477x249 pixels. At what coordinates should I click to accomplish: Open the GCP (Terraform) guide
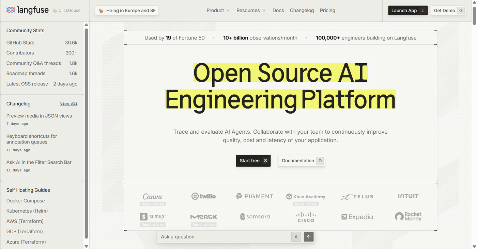[25, 232]
